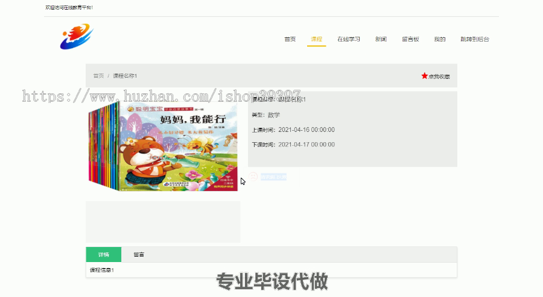Click the 上课时间 2021-04-16 00:00:00 text
The image size is (543, 297).
pos(293,130)
